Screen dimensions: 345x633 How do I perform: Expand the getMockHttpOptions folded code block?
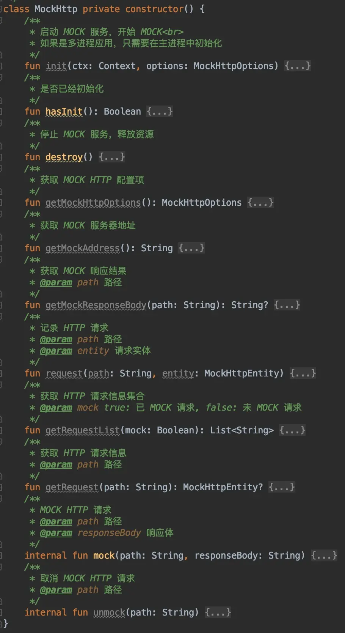pos(260,203)
